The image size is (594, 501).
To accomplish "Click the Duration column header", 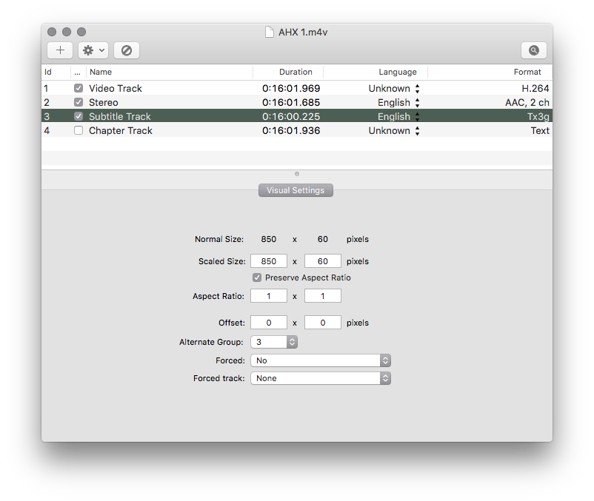I will pyautogui.click(x=288, y=72).
